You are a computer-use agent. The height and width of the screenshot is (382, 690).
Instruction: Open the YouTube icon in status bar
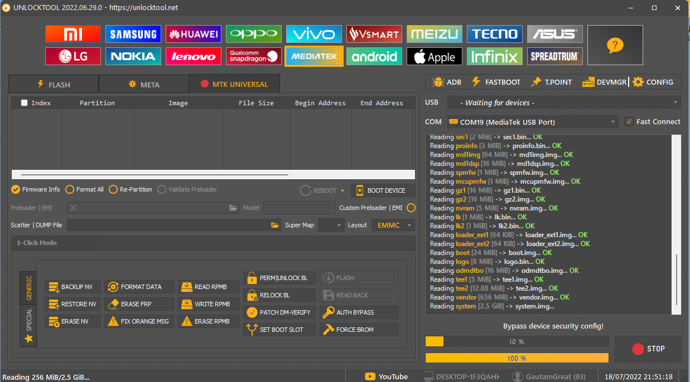tap(370, 376)
